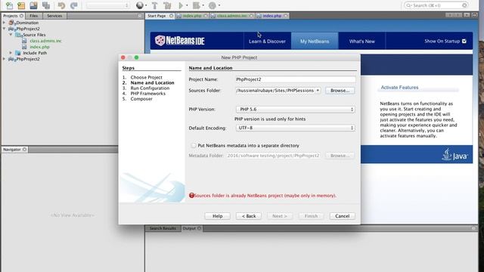Expand the Domination project node
Viewport: 484px width, 272px height.
click(x=5, y=23)
